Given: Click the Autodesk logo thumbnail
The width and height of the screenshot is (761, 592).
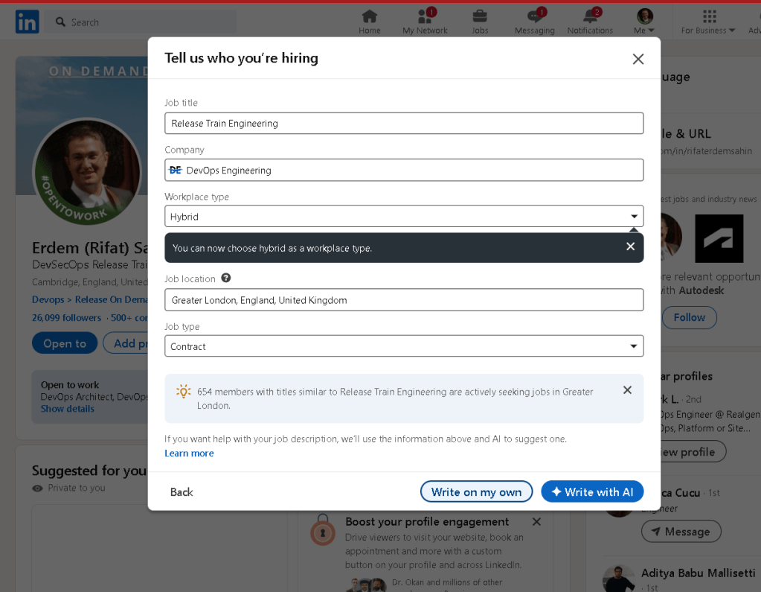Looking at the screenshot, I should [719, 238].
